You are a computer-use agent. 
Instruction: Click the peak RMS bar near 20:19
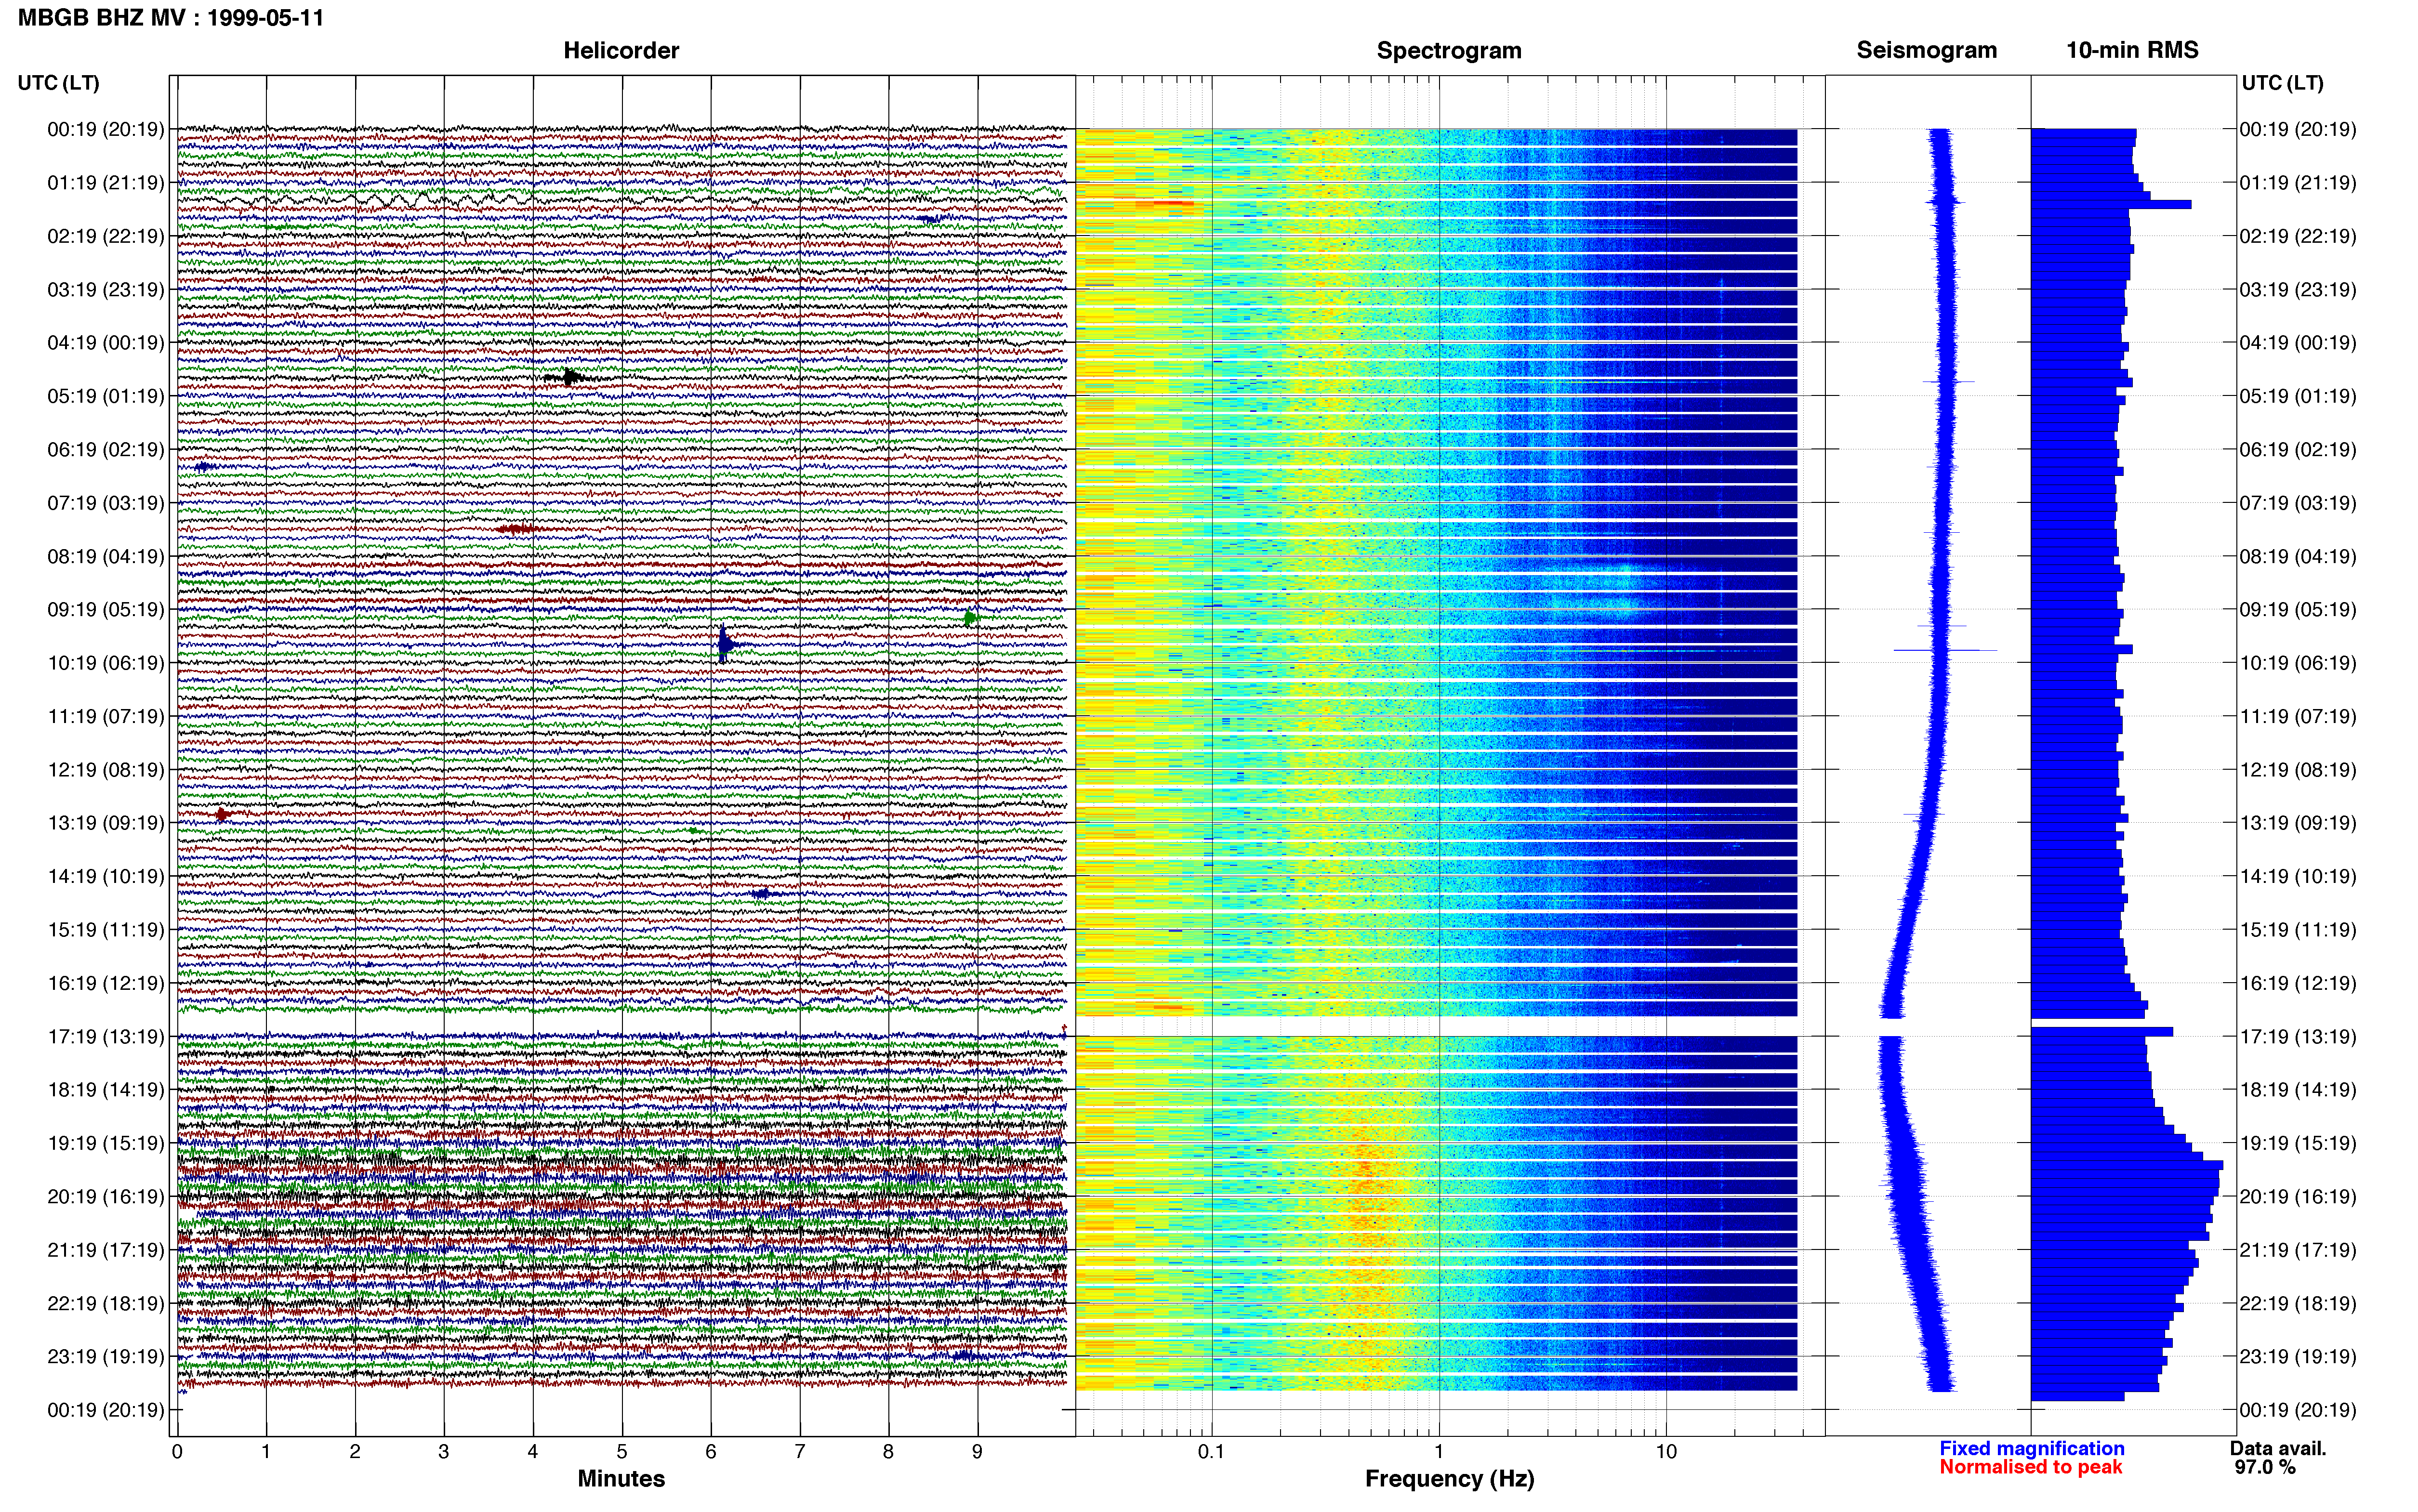point(2127,1165)
